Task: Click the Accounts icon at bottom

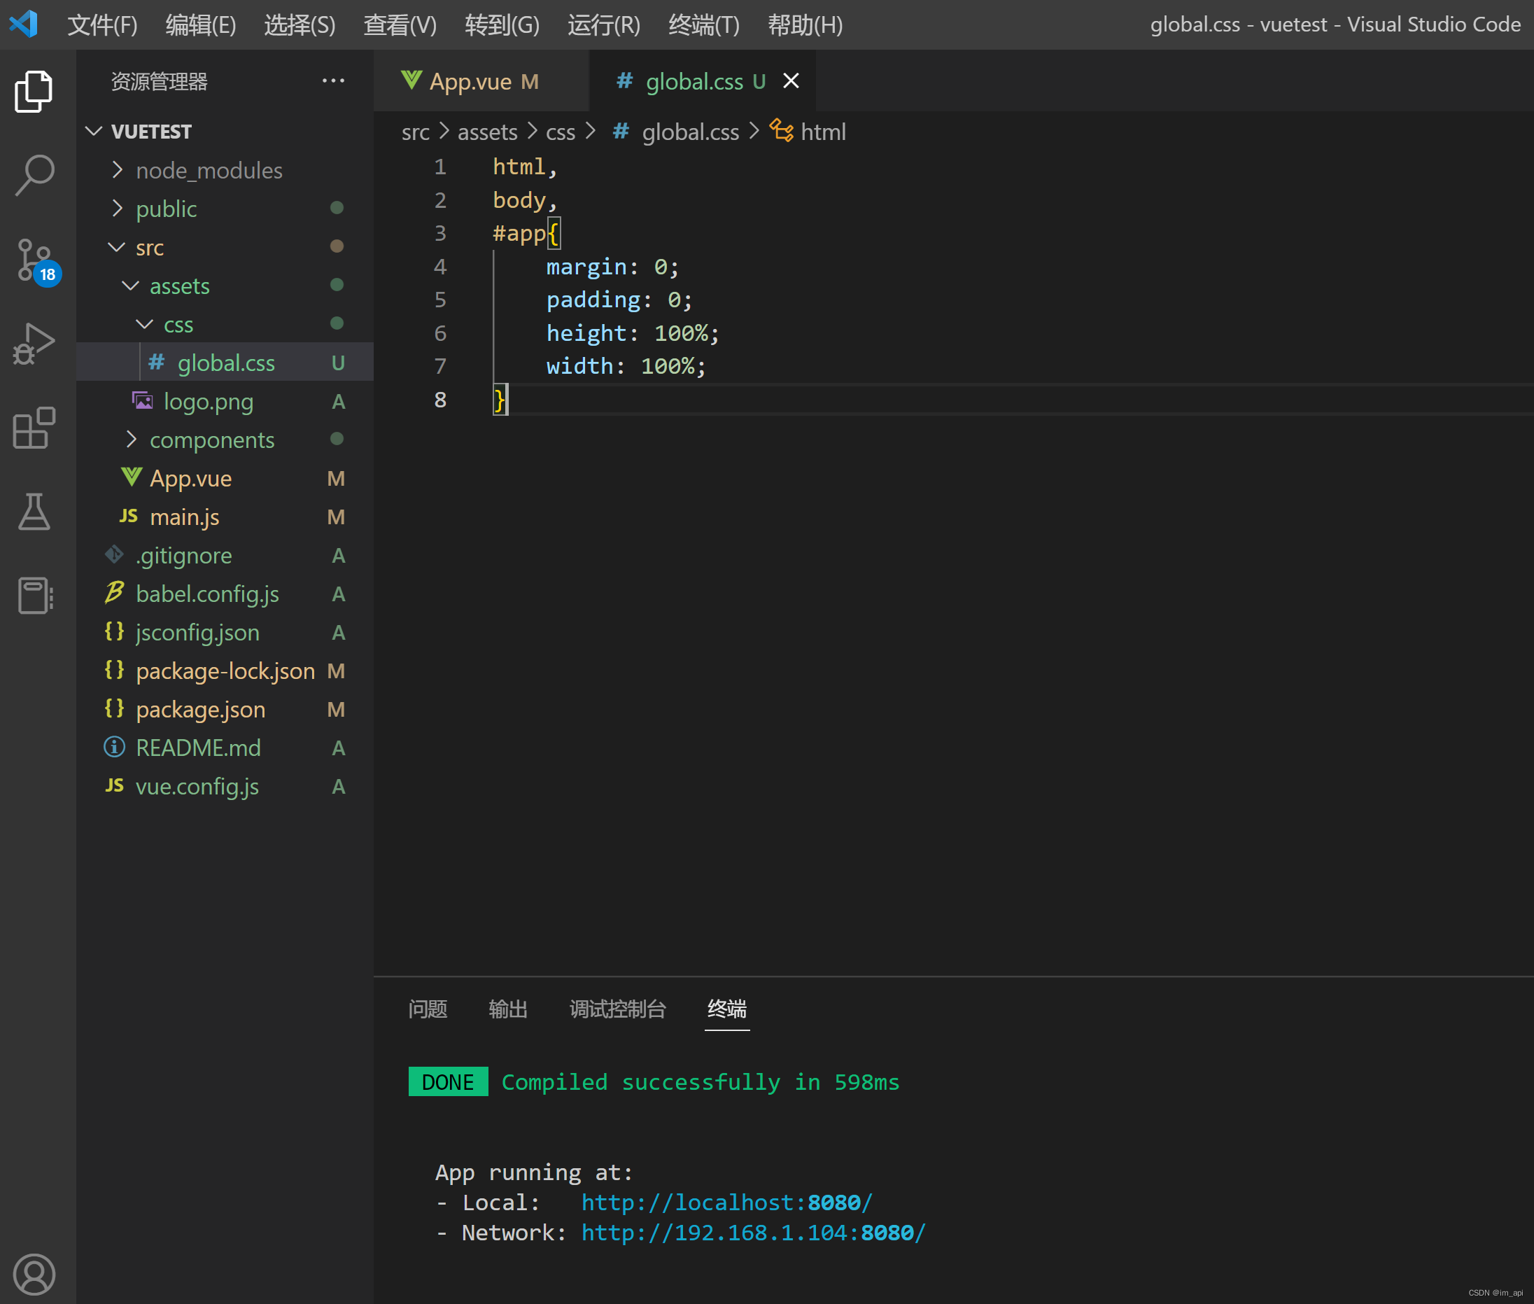Action: (x=34, y=1274)
